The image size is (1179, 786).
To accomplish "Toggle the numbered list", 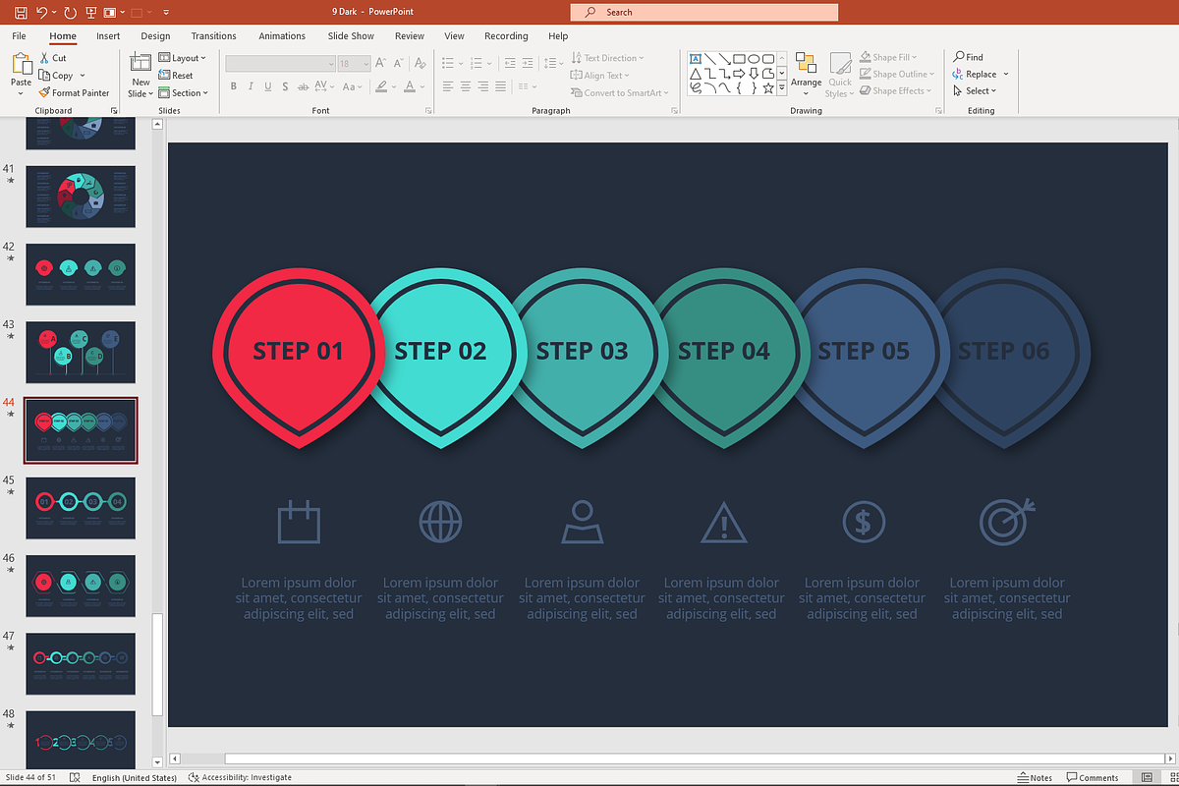I will coord(476,63).
